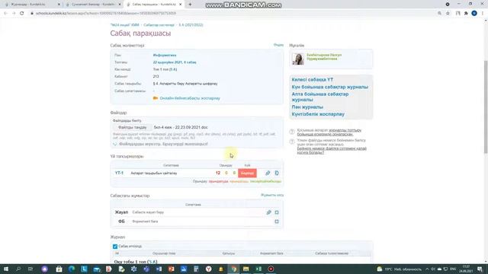
Task: Open Chrome on the taskbar
Action: (x=234, y=269)
